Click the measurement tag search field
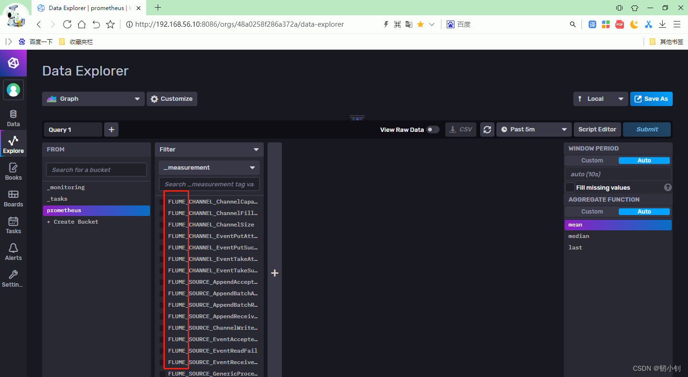Viewport: 688px width, 377px height. 209,184
